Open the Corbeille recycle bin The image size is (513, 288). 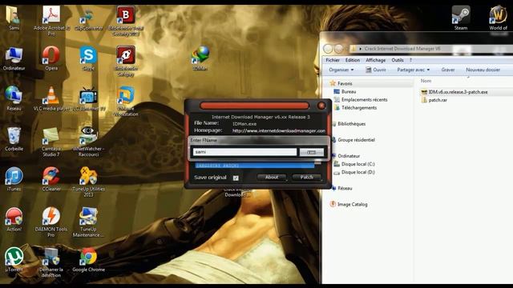pos(14,139)
